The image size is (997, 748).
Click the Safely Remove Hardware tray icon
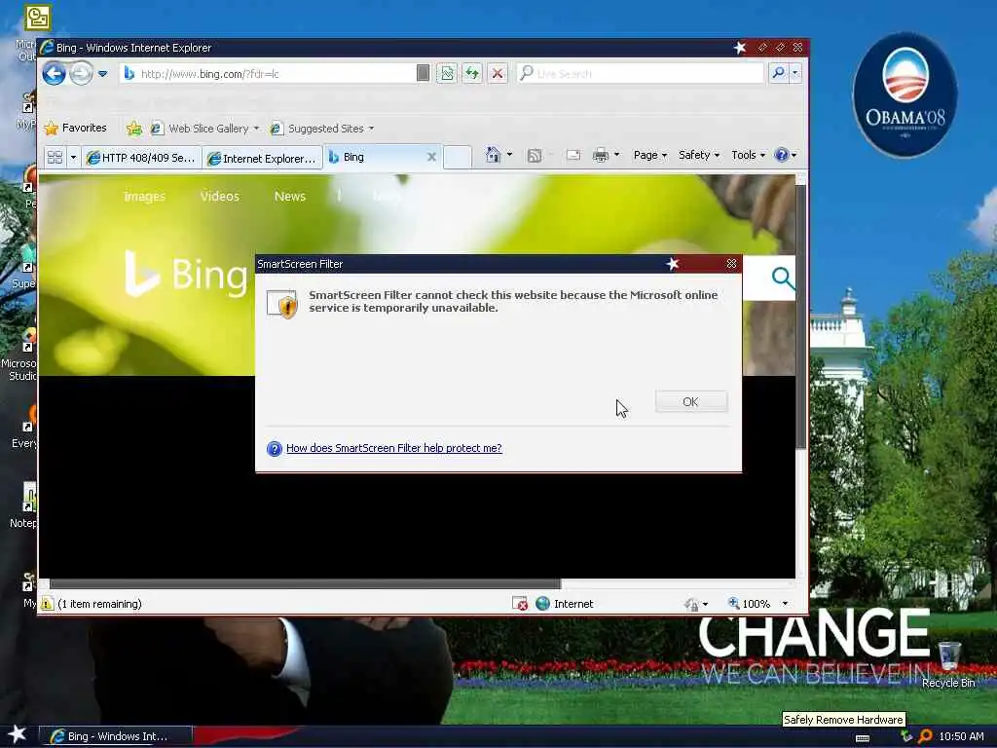coord(906,736)
